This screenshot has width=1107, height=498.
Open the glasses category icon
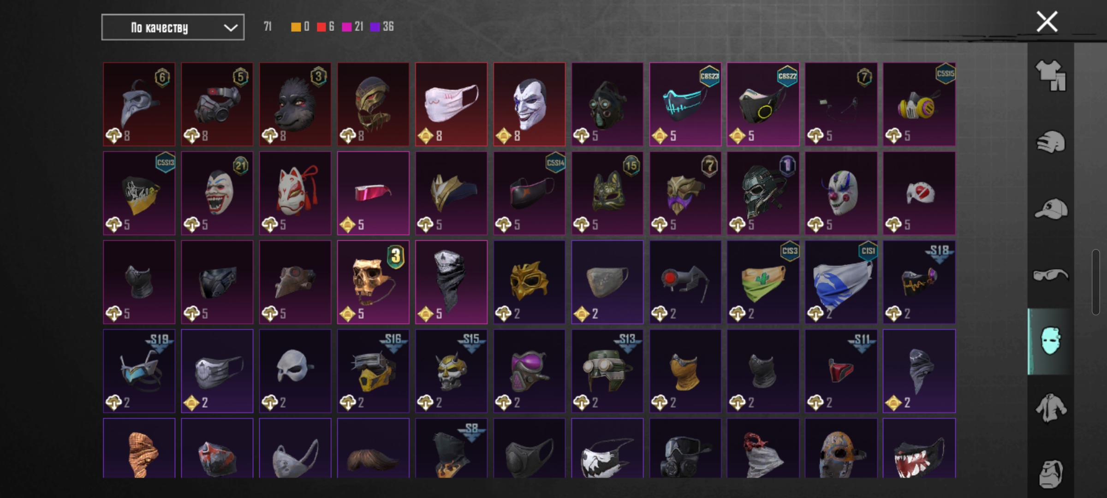[x=1051, y=275]
